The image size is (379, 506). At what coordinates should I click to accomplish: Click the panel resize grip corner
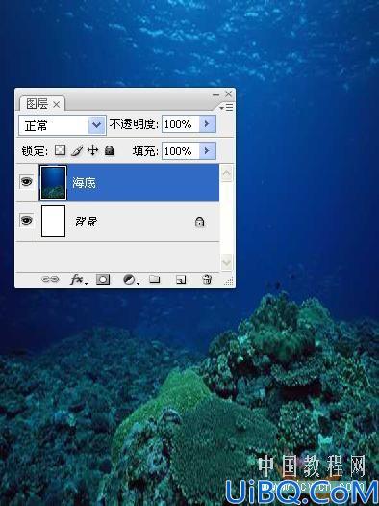pyautogui.click(x=229, y=281)
